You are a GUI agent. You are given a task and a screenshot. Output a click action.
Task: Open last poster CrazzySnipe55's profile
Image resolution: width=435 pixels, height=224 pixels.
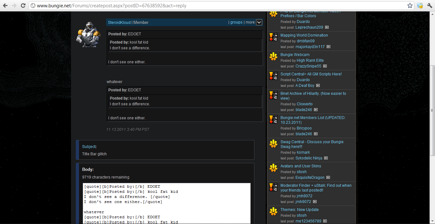point(308,66)
